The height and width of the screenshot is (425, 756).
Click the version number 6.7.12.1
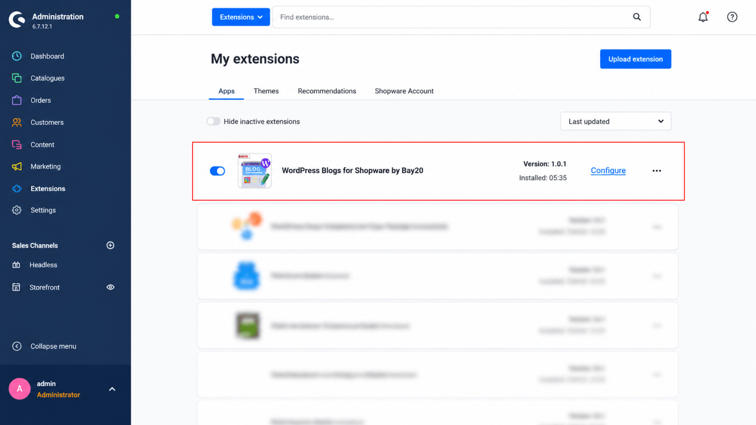(x=42, y=26)
